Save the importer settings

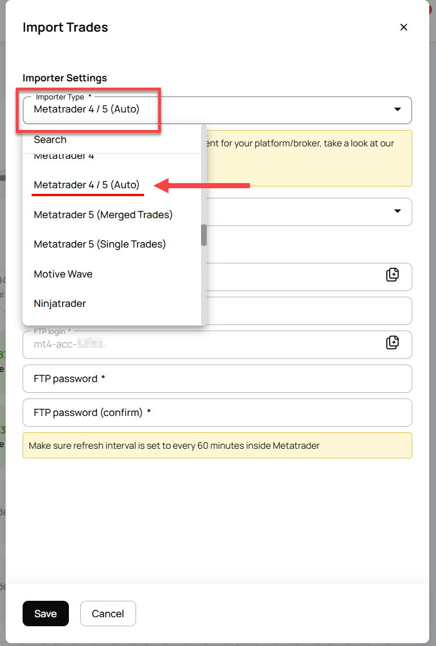pyautogui.click(x=45, y=613)
